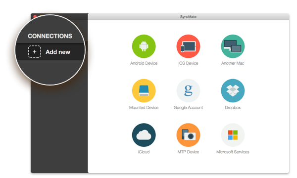This screenshot has width=297, height=178.
Task: Select the Android Device icon
Action: pos(144,46)
